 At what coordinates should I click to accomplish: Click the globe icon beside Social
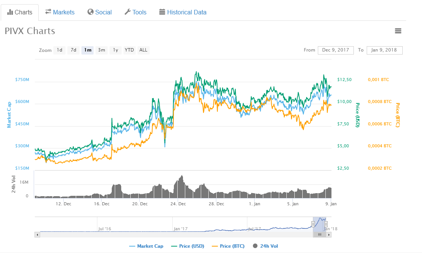tap(91, 12)
